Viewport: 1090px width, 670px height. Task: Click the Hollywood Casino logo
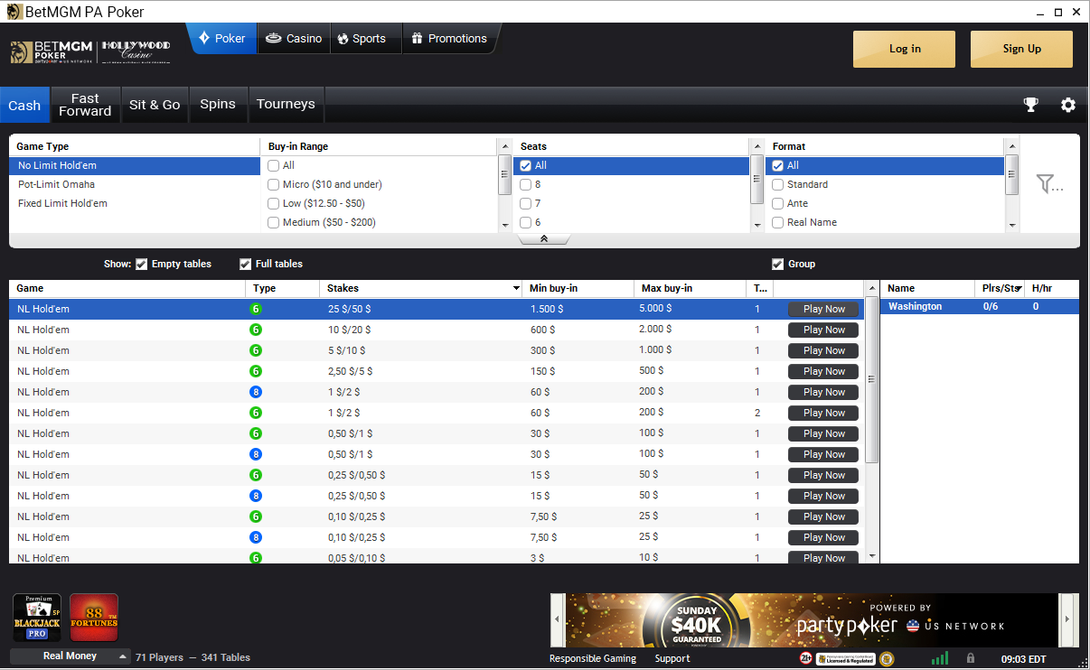pyautogui.click(x=136, y=51)
